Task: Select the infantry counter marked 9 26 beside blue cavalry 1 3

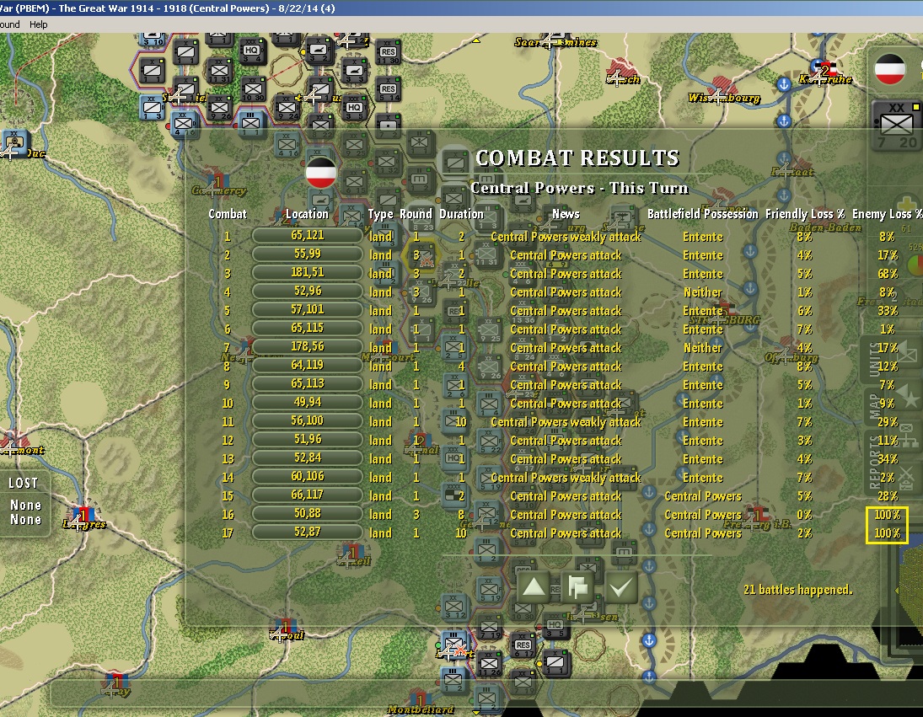Action: [x=219, y=108]
